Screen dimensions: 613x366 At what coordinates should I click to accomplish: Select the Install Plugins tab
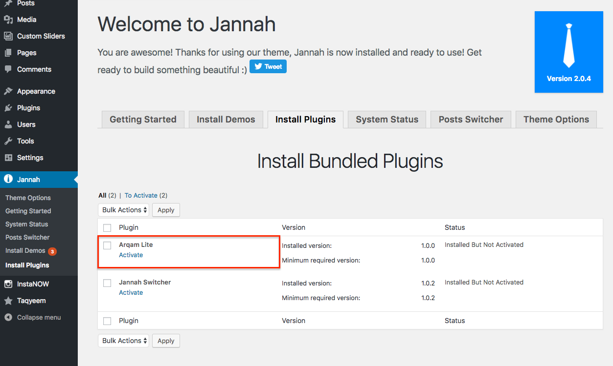(306, 120)
